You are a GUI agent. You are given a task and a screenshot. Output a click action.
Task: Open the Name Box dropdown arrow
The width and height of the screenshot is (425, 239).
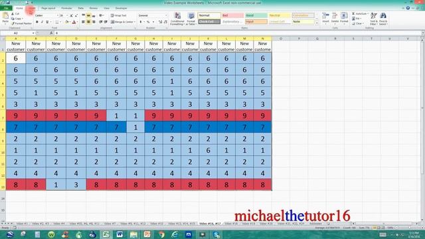[33, 33]
